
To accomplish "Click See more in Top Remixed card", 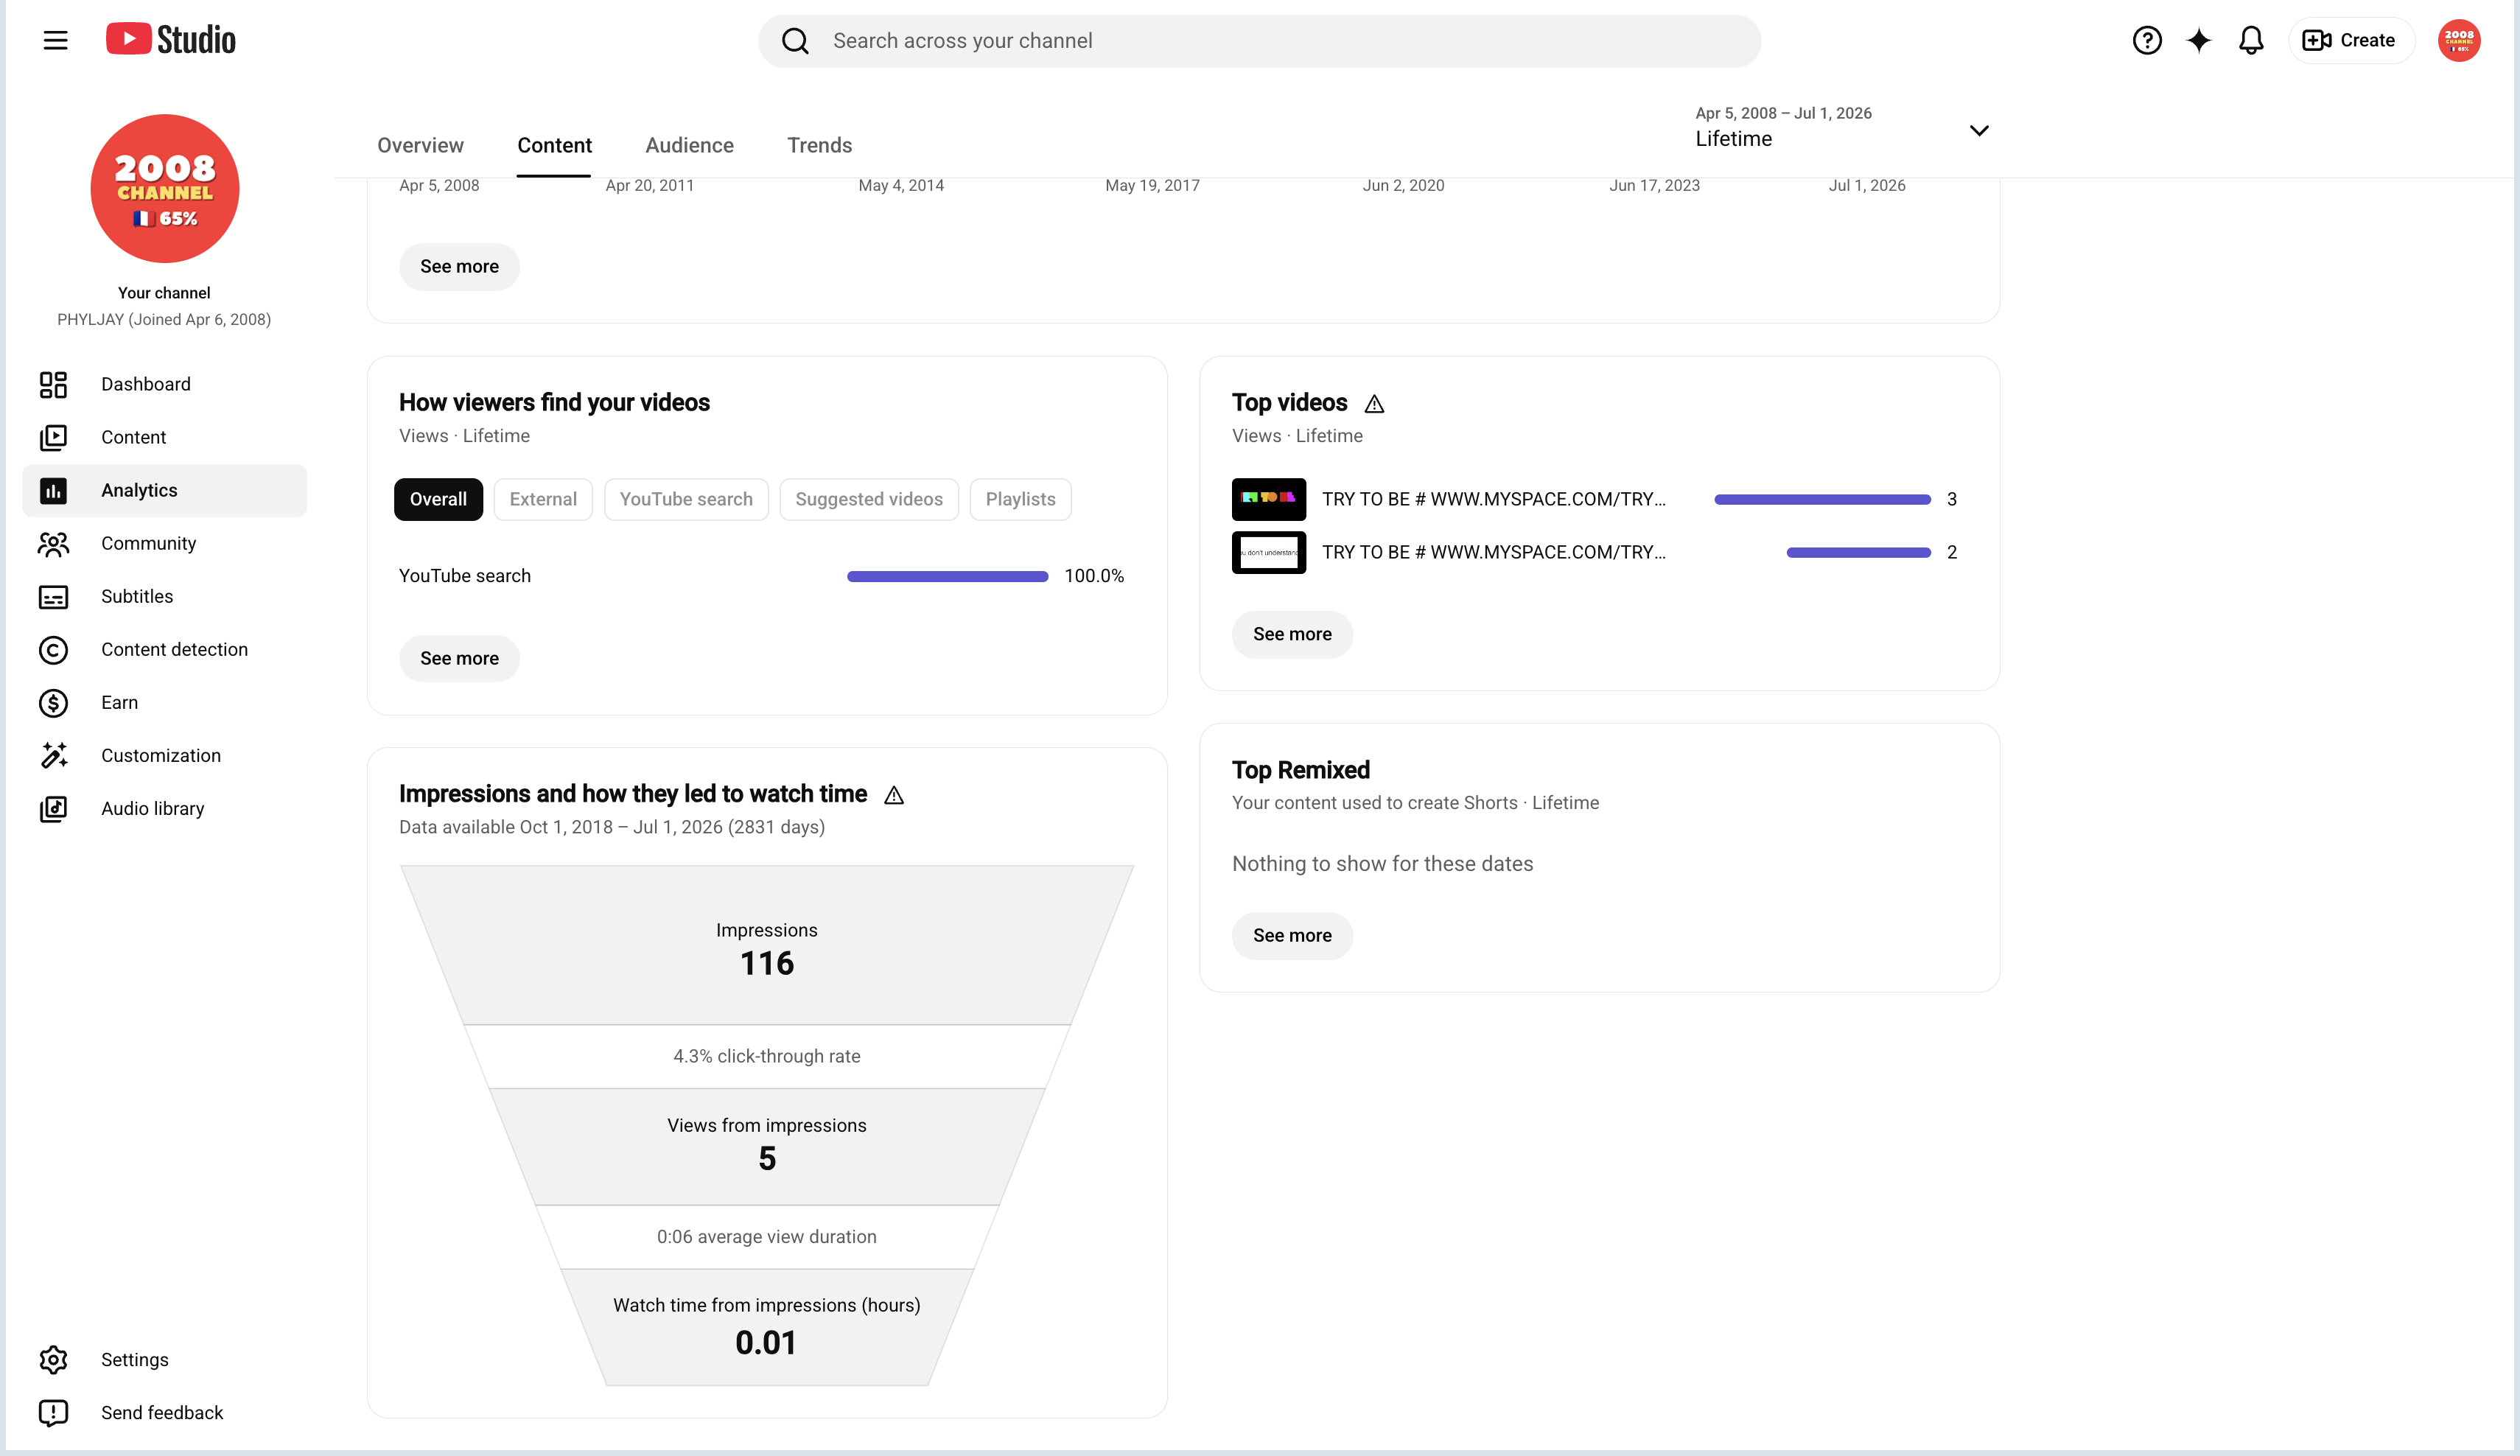I will (1292, 935).
